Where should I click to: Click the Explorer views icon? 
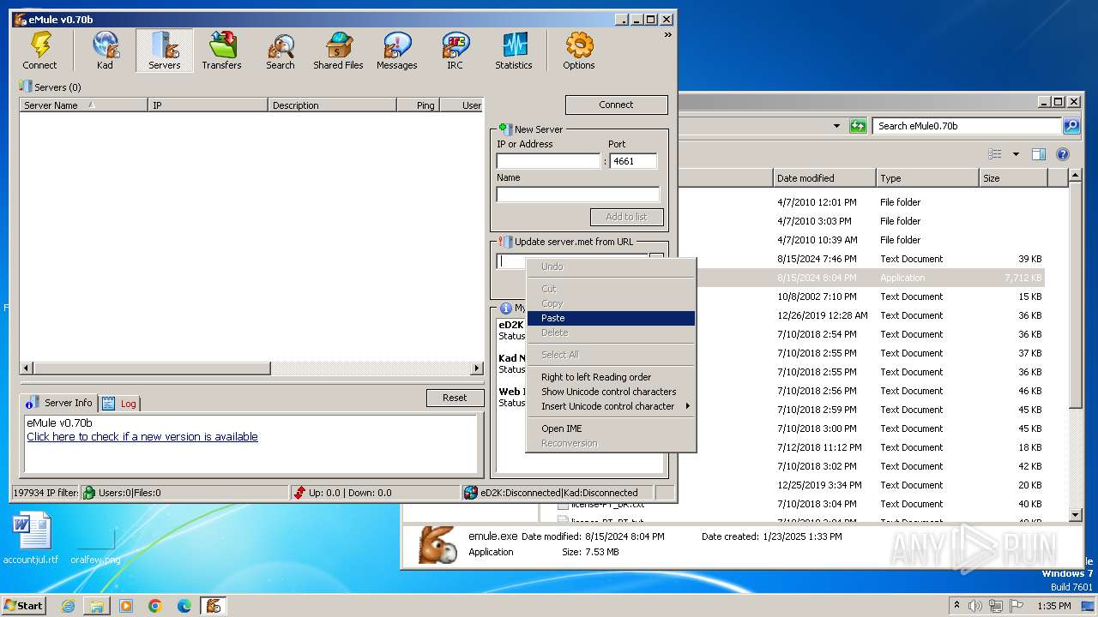click(x=995, y=154)
